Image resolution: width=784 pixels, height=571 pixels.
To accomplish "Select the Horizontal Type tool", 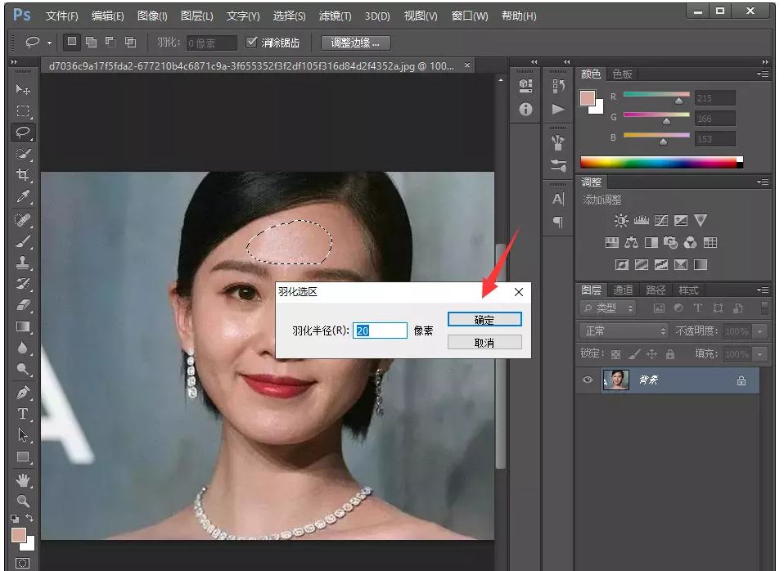I will [x=23, y=413].
